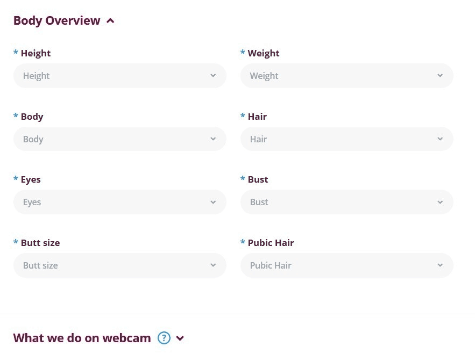Image resolution: width=475 pixels, height=354 pixels.
Task: Open the Eyes dropdown
Action: coord(119,202)
